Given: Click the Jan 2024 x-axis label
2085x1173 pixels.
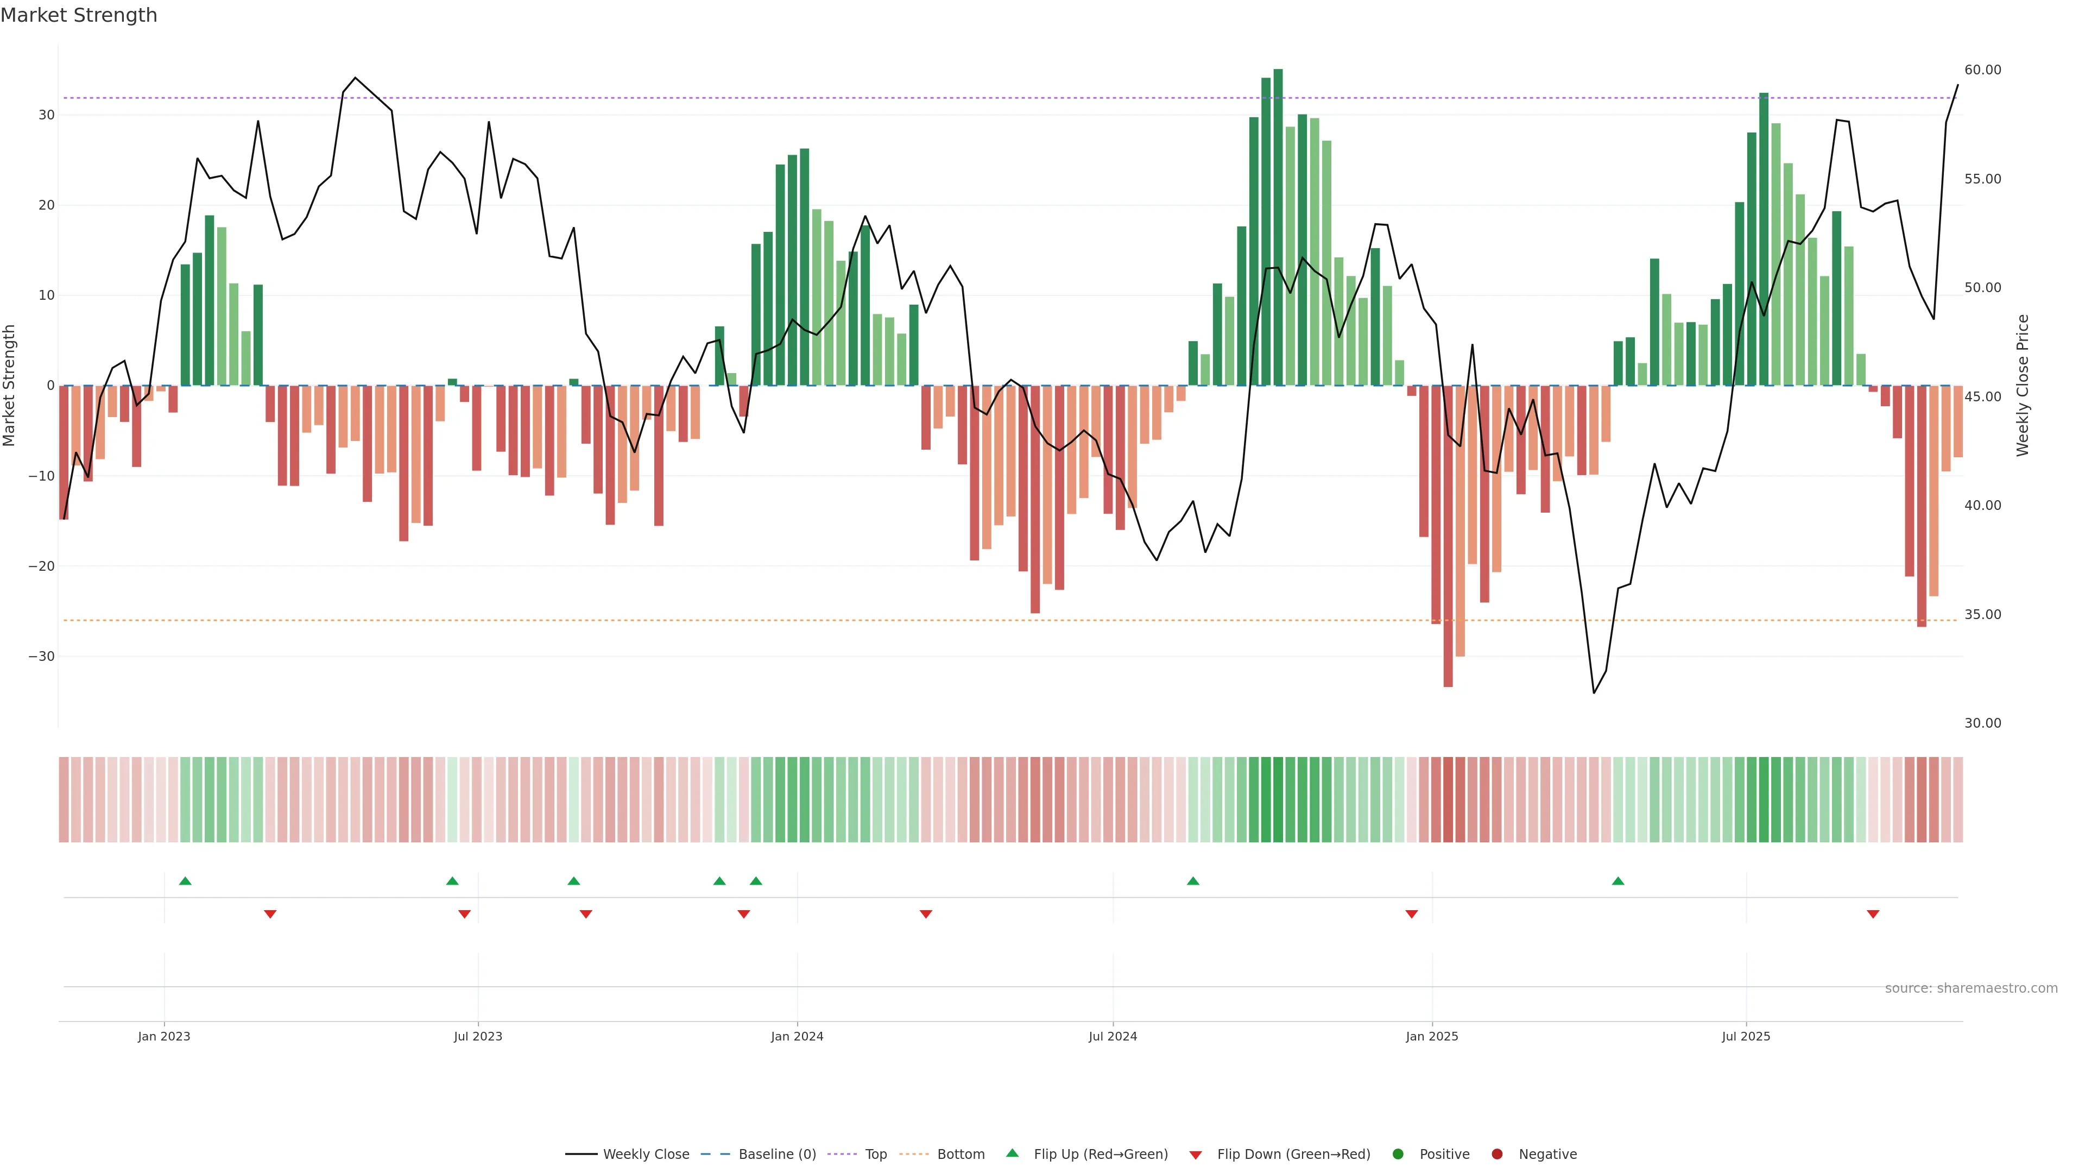Looking at the screenshot, I should (797, 1036).
